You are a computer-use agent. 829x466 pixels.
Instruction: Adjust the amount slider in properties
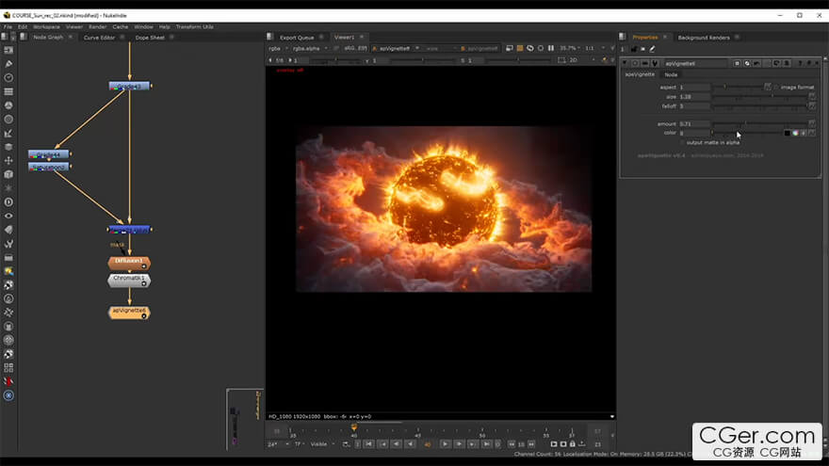click(x=744, y=123)
